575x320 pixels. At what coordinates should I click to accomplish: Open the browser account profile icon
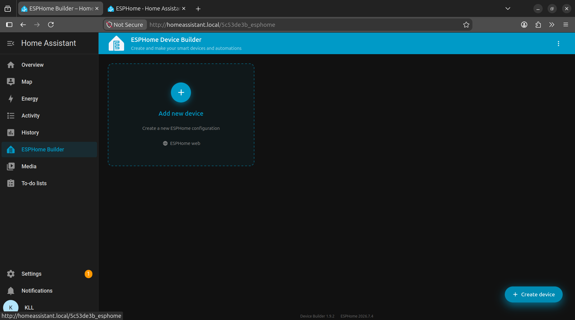pos(524,25)
